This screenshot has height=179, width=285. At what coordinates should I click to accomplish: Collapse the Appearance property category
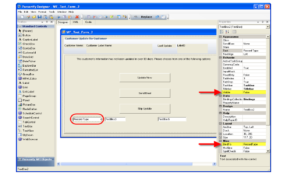tap(221, 37)
